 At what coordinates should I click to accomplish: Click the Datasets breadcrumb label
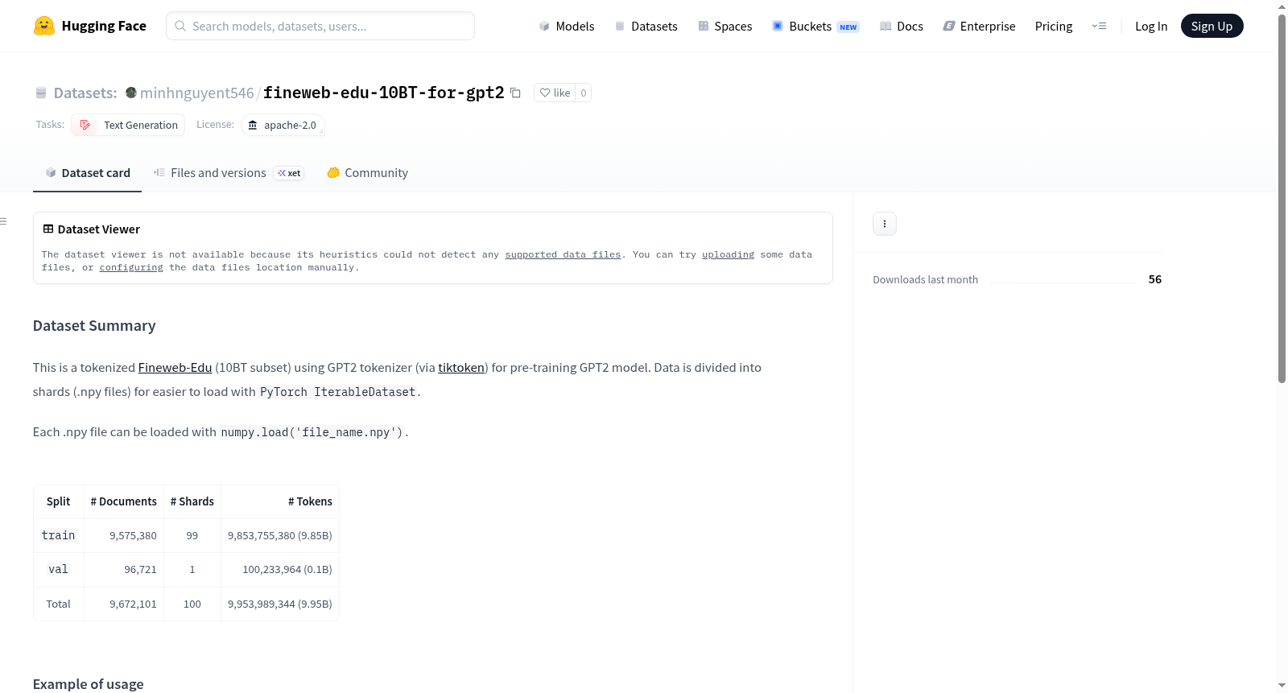point(85,93)
